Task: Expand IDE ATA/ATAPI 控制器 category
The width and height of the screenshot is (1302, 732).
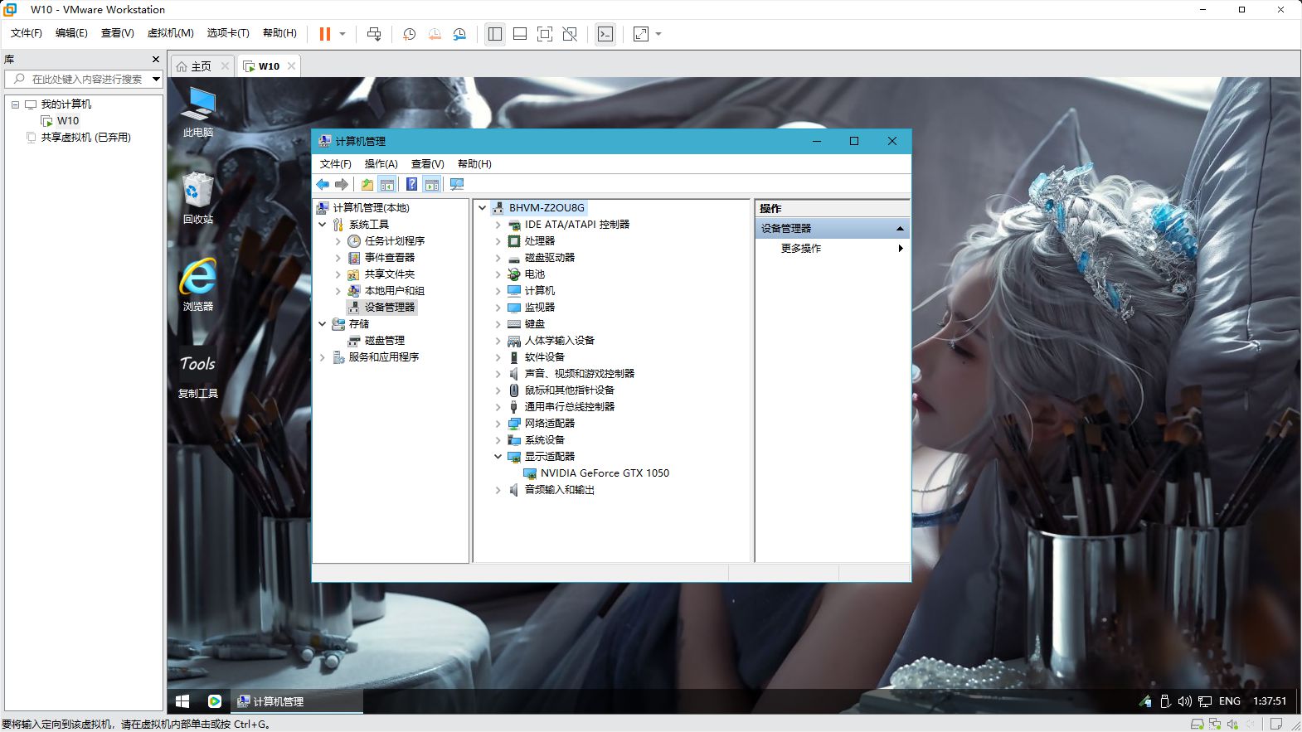Action: pos(498,225)
